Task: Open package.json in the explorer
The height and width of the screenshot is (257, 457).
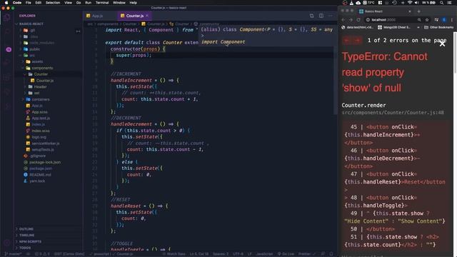Action: (x=41, y=168)
